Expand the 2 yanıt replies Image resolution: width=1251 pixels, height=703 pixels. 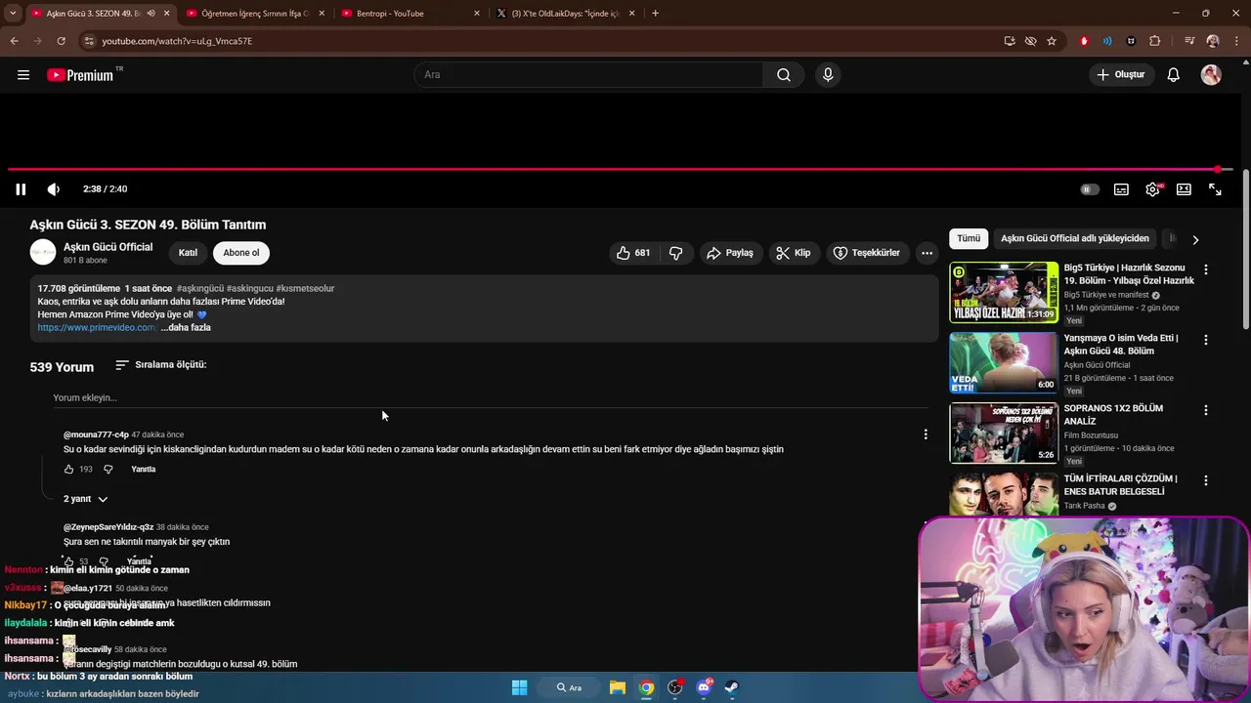click(86, 499)
